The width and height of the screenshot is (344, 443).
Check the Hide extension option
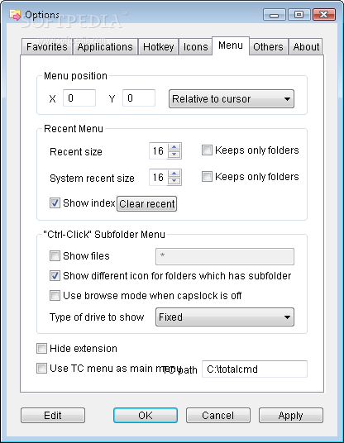(41, 348)
